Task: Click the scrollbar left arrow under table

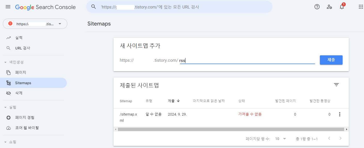Action: point(116,129)
